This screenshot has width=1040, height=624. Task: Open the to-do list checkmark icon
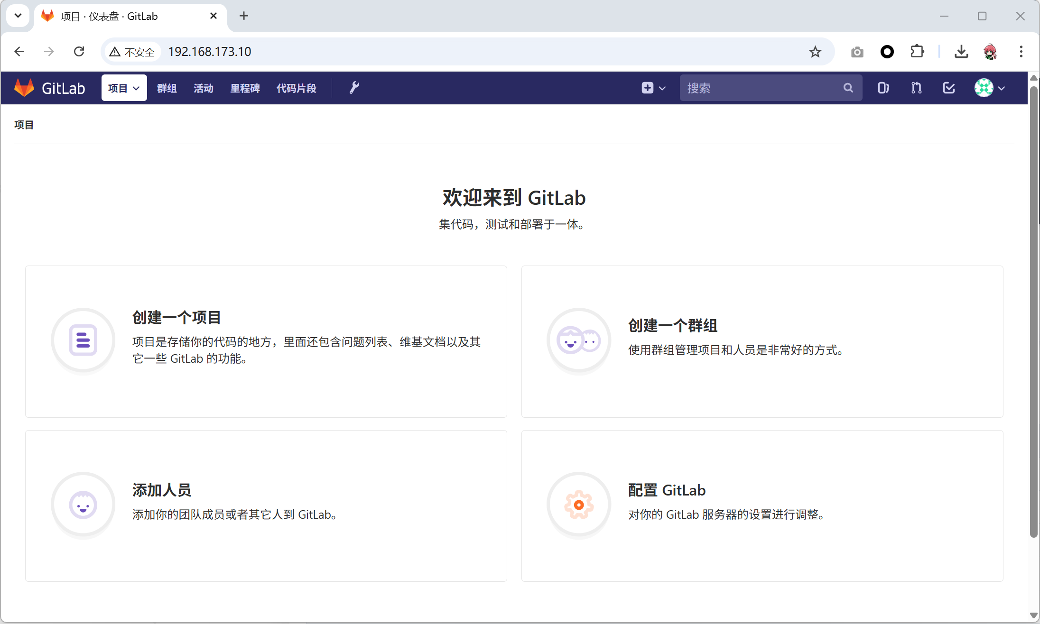point(949,88)
